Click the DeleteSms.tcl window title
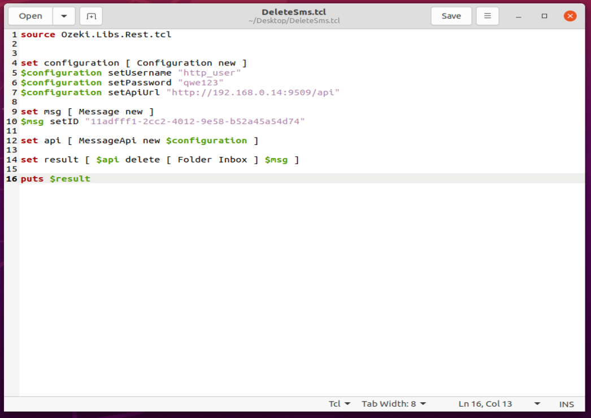 coord(294,12)
